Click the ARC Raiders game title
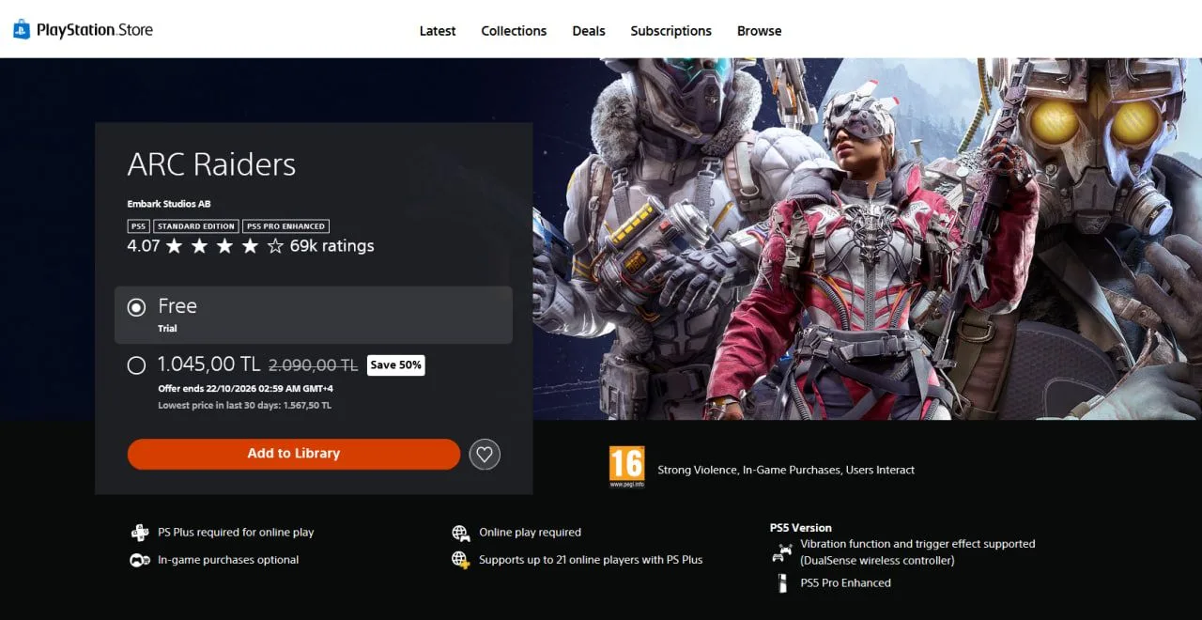Viewport: 1202px width, 620px height. pyautogui.click(x=211, y=164)
